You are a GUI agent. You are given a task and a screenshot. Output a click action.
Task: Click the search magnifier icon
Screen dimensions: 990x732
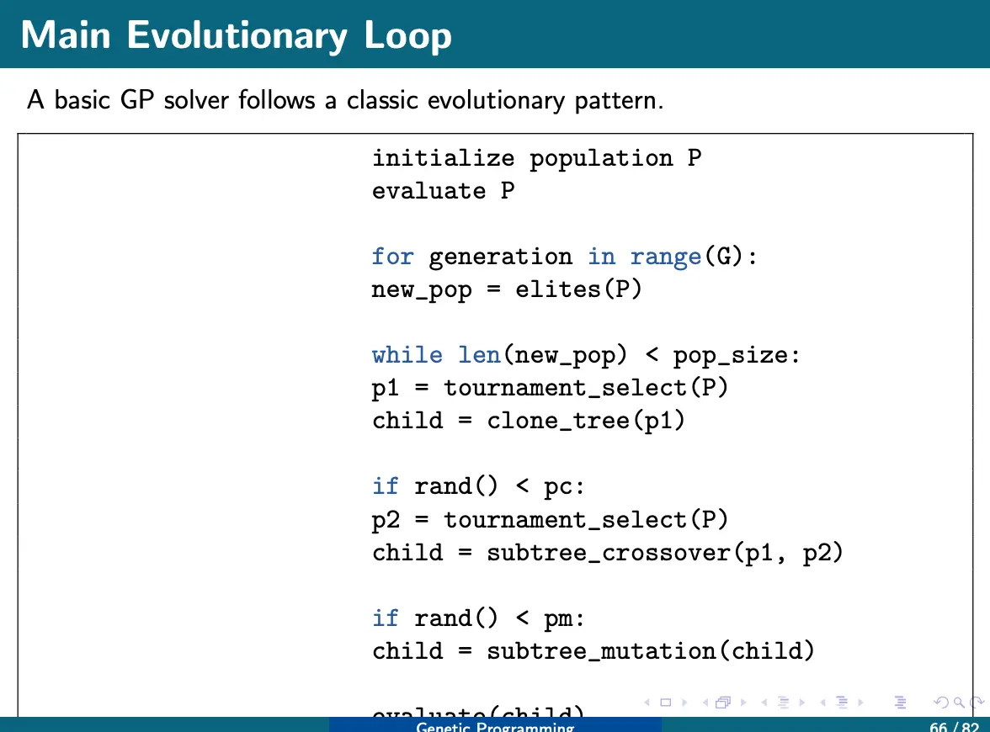(960, 703)
